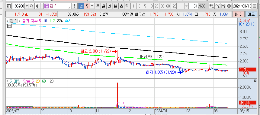Click the exclamation mark info icon
Image resolution: width=260 pixels, height=115 pixels.
coord(75,6)
